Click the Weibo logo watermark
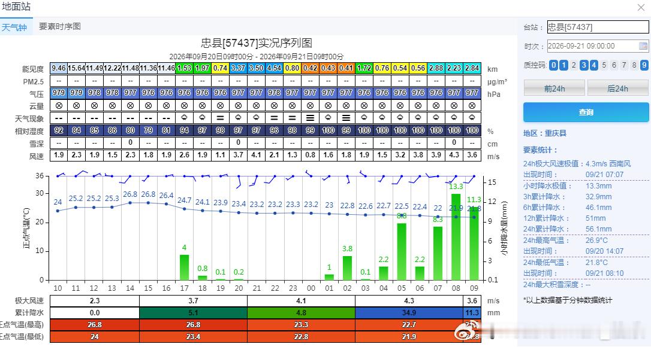The image size is (651, 347). [x=463, y=331]
